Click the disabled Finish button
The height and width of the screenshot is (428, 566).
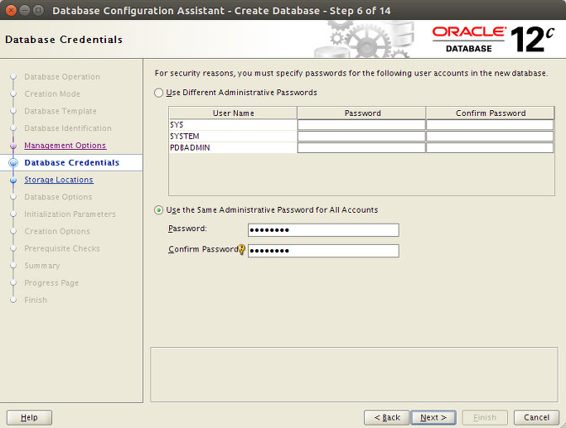[x=485, y=417]
